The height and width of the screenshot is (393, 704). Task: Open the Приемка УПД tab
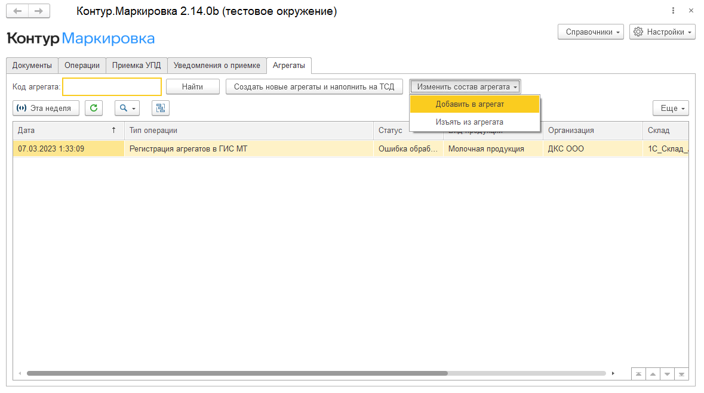(x=137, y=66)
